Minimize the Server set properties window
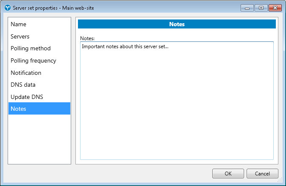Screen dimensions: 286x186 [x=248, y=8]
